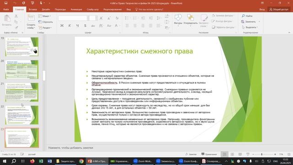
Task: Click the zoom slider handle in the status bar
Action: tap(262, 154)
